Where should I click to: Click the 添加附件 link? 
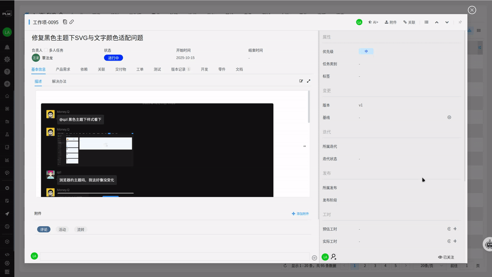pos(301,214)
